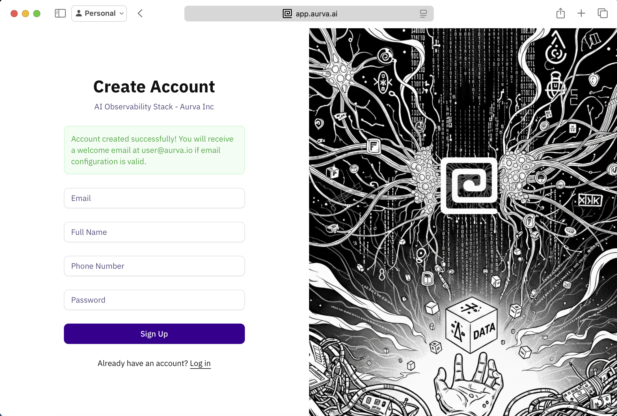Screen dimensions: 617x416
Task: Click the Create Account heading
Action: [x=154, y=86]
